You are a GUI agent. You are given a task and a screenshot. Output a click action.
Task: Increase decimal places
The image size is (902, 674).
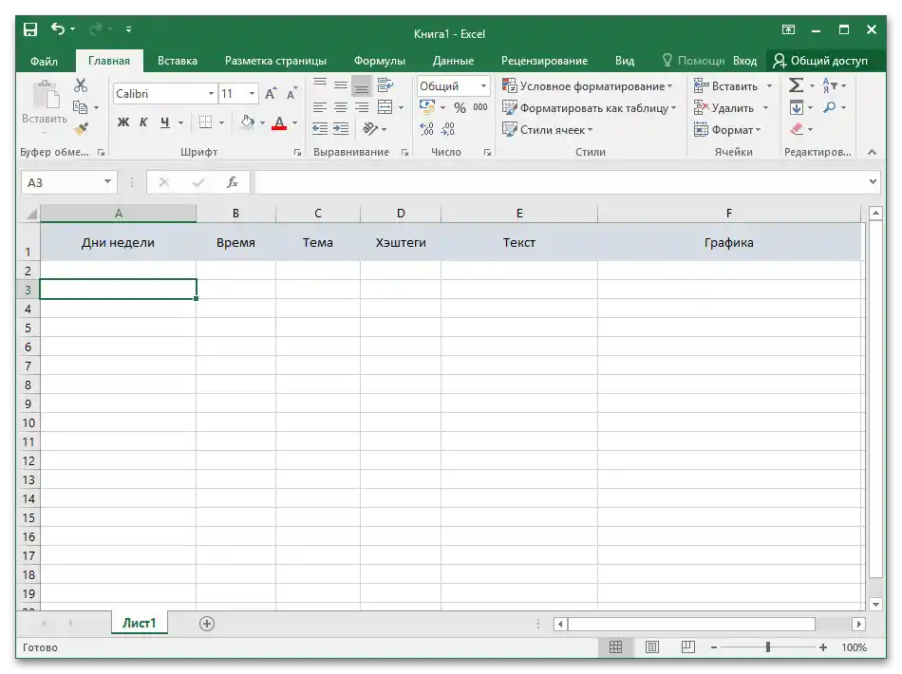427,129
